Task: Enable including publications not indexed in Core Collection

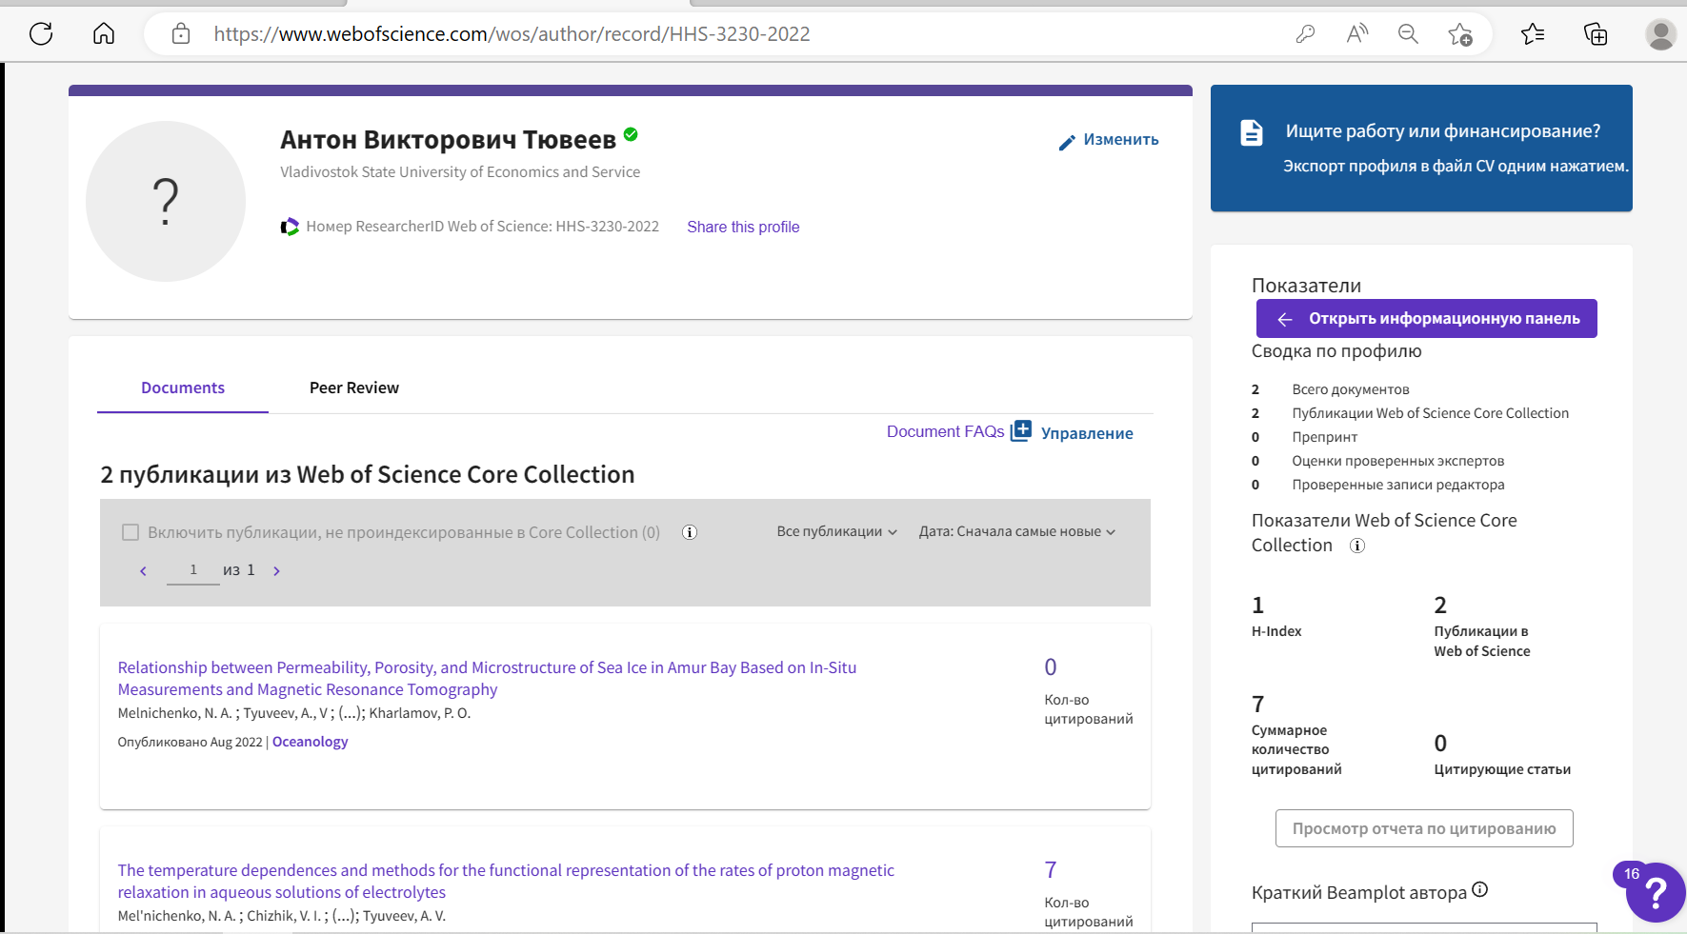Action: point(131,532)
